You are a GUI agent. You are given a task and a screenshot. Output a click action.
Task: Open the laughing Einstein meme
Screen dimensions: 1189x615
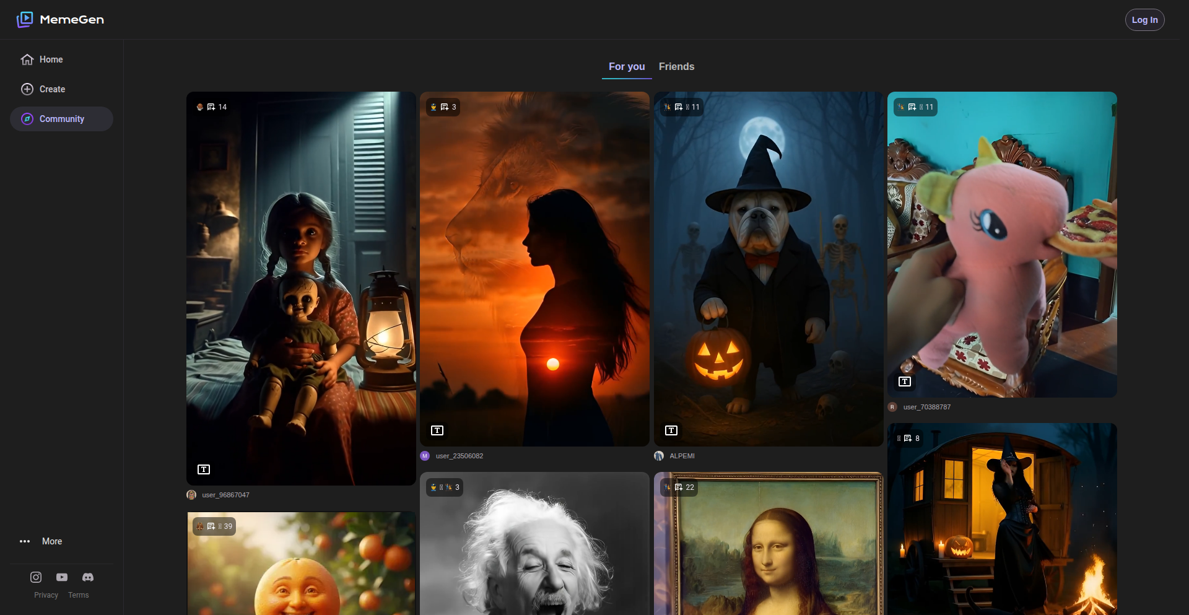(x=534, y=544)
